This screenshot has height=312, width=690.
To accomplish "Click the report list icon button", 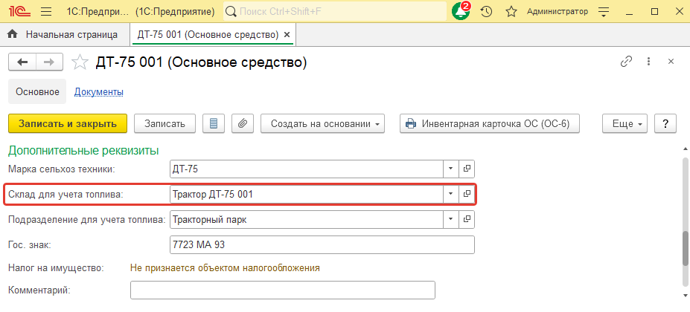I will point(214,124).
